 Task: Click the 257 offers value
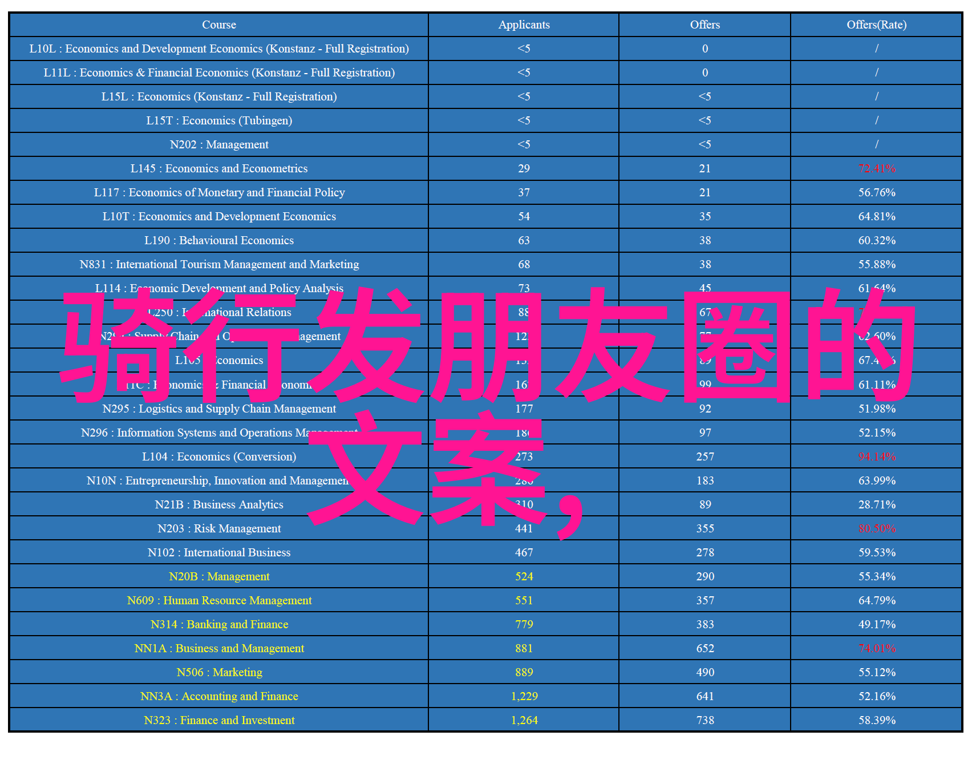tap(705, 456)
